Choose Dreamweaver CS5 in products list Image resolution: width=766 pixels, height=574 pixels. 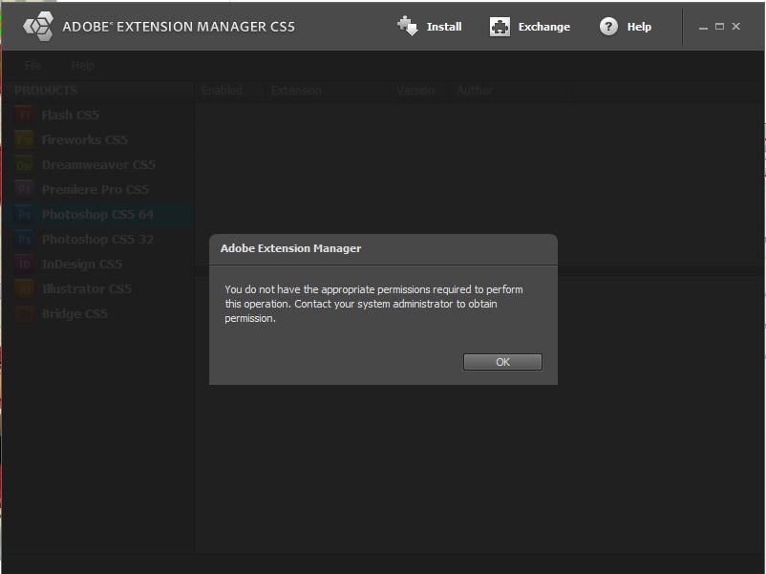(98, 165)
